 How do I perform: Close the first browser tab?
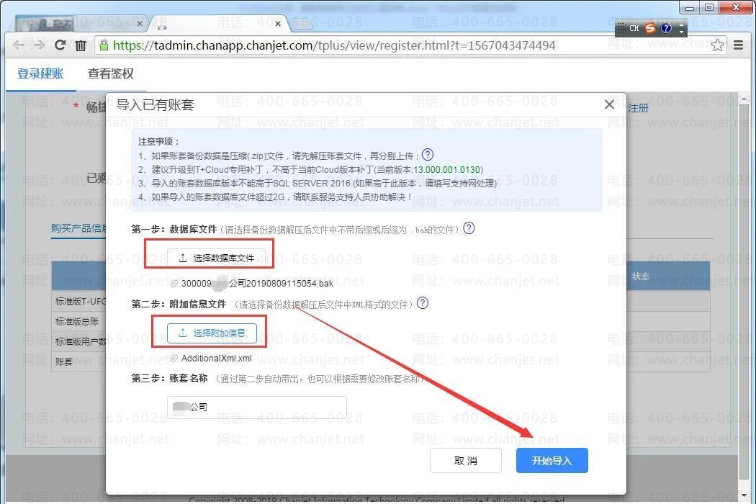(140, 24)
